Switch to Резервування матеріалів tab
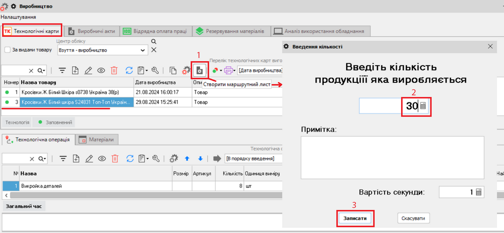The width and height of the screenshot is (504, 233). click(x=231, y=31)
